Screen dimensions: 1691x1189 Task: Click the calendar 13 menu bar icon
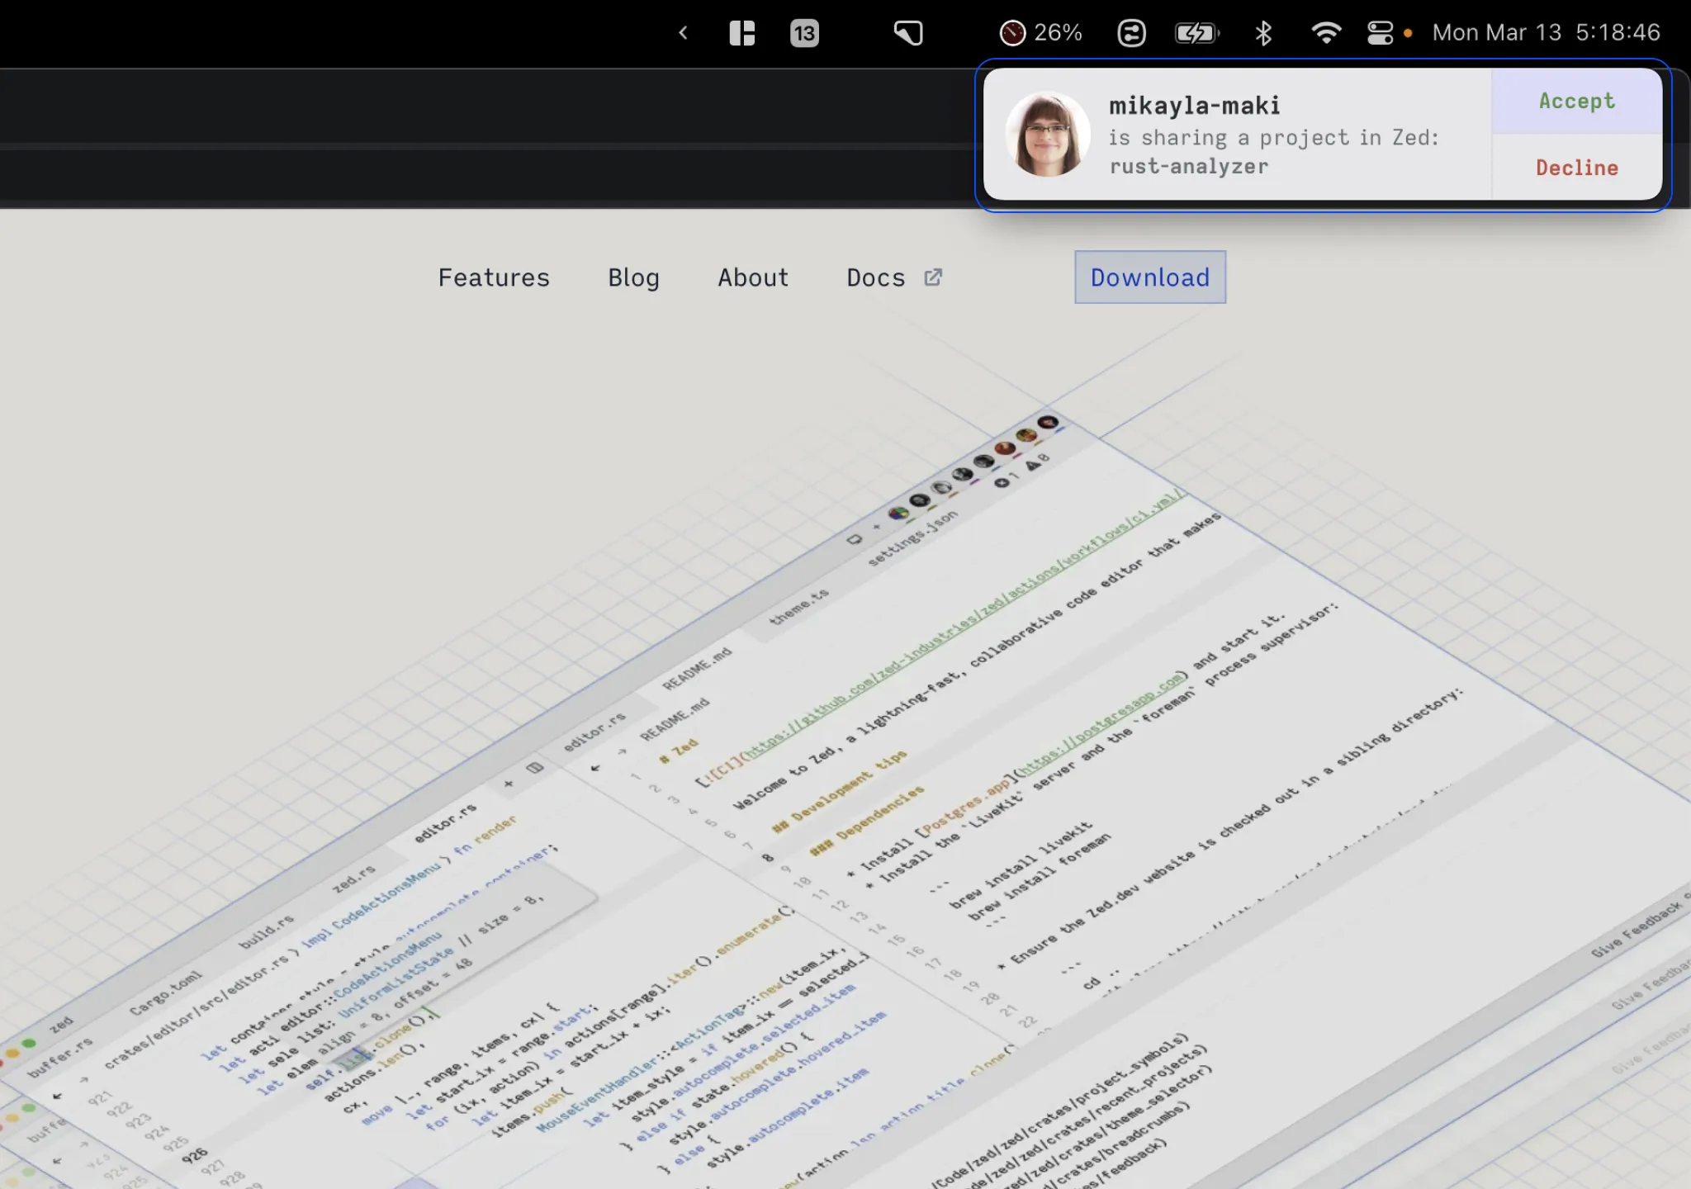(x=803, y=33)
